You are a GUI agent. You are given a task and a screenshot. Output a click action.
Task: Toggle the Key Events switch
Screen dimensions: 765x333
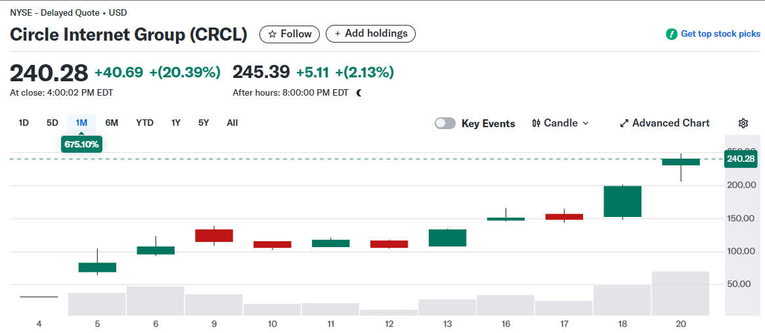pos(445,123)
